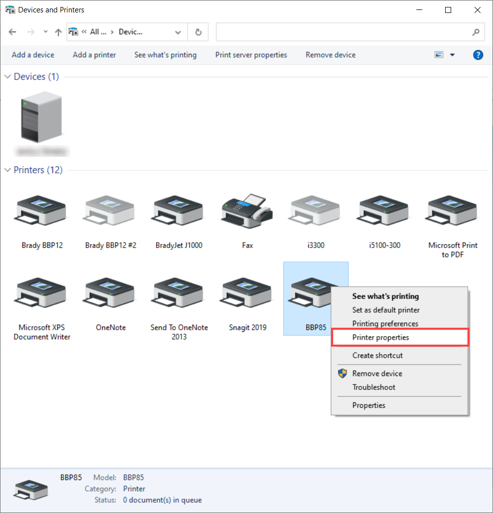Image resolution: width=493 pixels, height=513 pixels.
Task: Click the '0 document(s) in queue' status text
Action: tap(162, 500)
